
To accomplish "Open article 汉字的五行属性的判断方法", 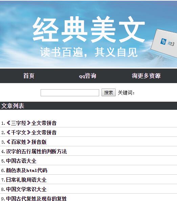I will click(x=37, y=151).
